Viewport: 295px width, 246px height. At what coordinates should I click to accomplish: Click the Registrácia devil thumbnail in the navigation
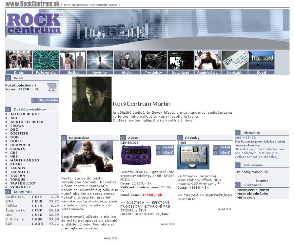coord(207,60)
